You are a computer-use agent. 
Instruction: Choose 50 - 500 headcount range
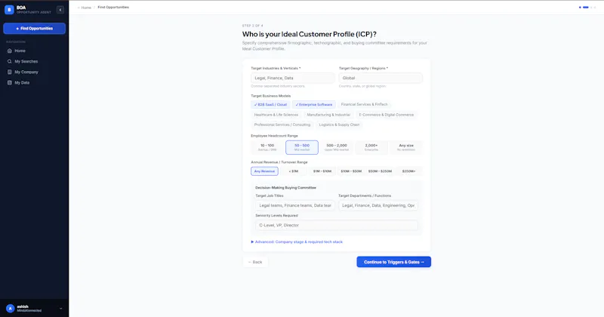(302, 147)
